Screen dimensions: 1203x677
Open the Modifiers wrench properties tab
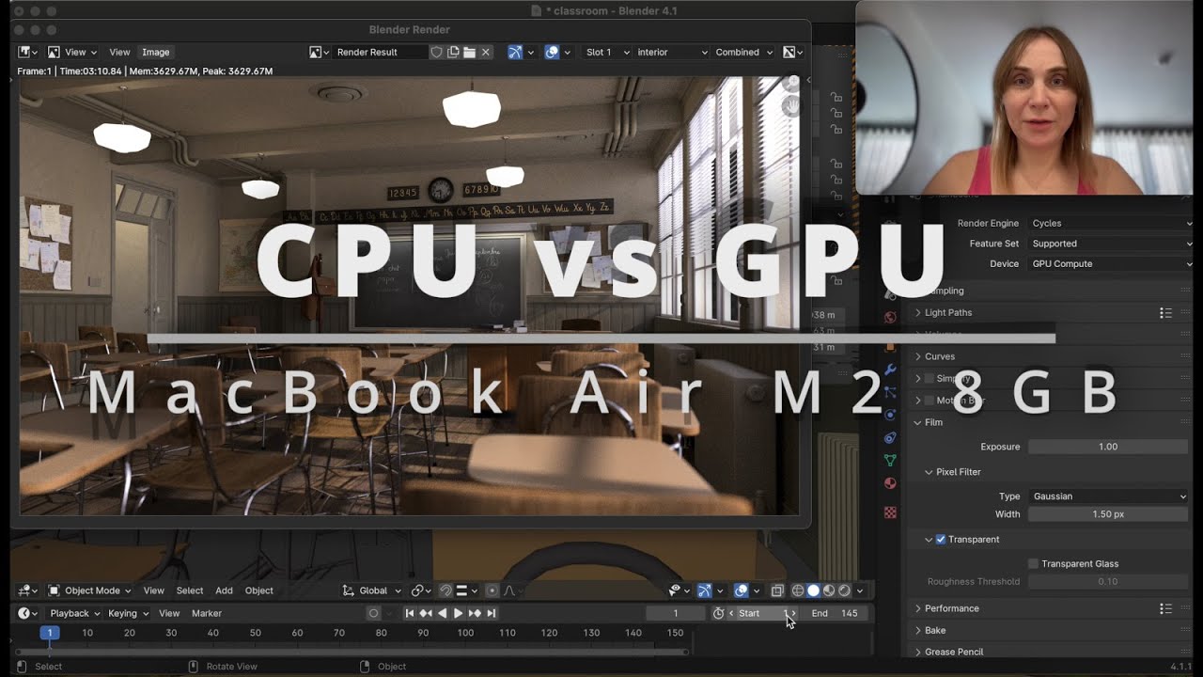pos(890,370)
